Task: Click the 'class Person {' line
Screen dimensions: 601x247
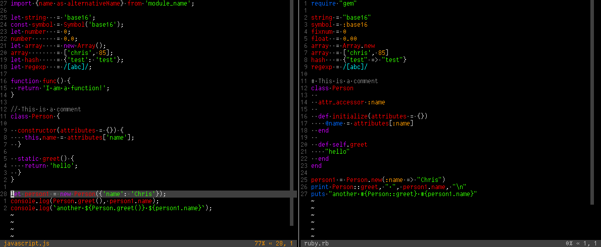Action: [x=35, y=116]
